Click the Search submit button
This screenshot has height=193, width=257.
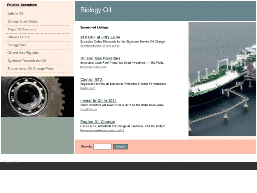(121, 147)
